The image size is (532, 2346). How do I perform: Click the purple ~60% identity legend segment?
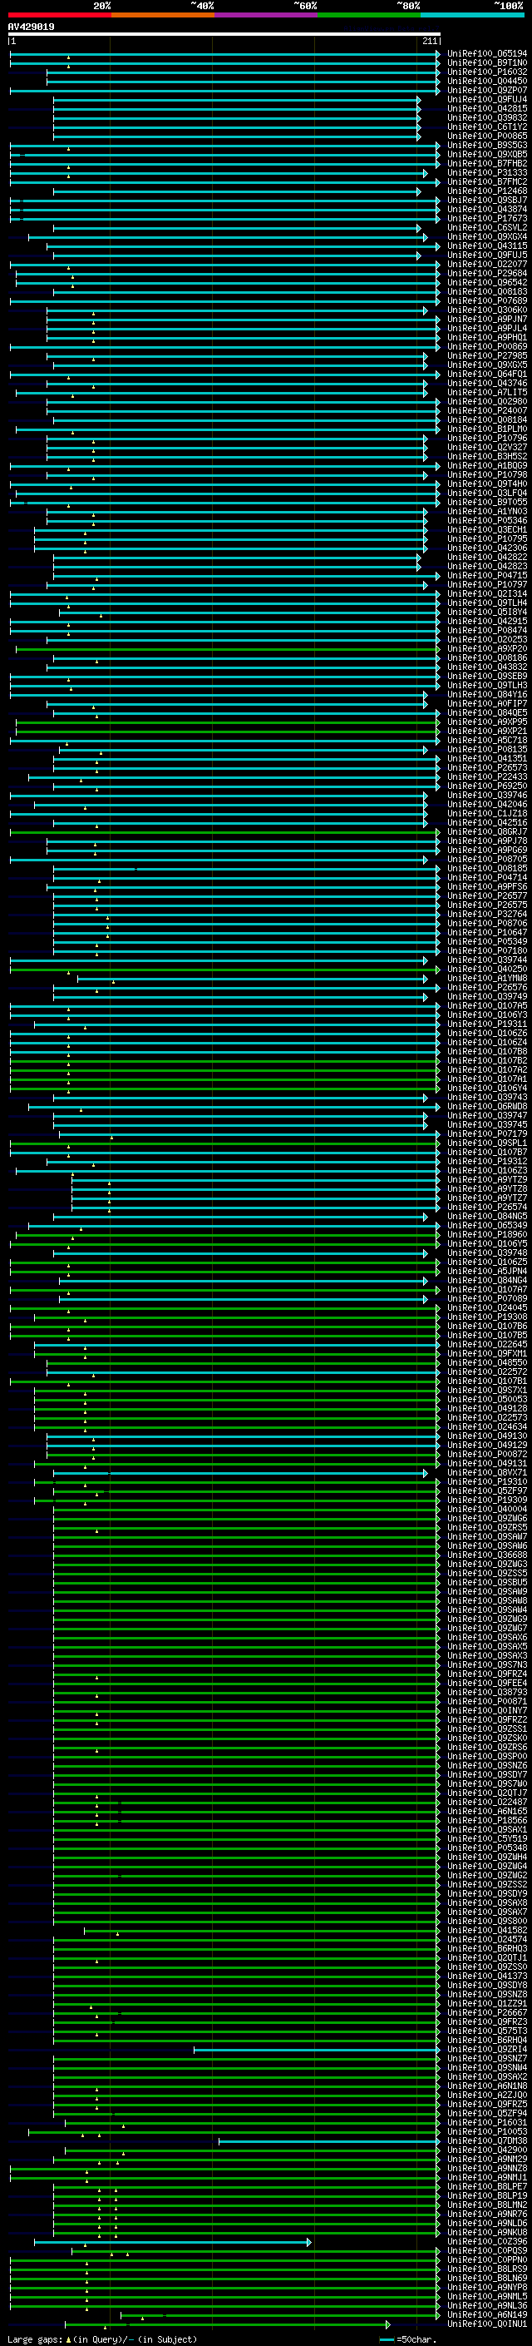[x=267, y=15]
